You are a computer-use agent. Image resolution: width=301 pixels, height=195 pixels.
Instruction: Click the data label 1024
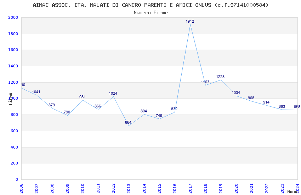pyautogui.click(x=113, y=93)
